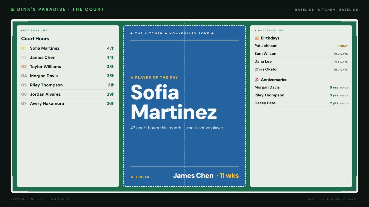Click the Avery Nakamura row name
Viewport: 369px width, 207px height.
click(47, 103)
